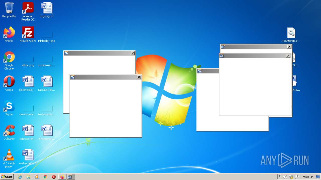Select the whereprevi Word document
Image resolution: width=321 pixels, height=180 pixels.
[x=47, y=132]
